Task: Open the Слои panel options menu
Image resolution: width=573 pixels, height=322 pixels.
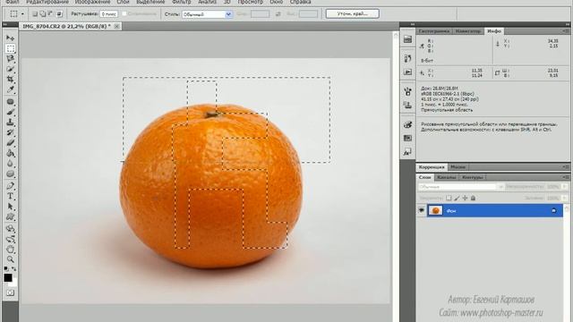Action: coord(566,177)
